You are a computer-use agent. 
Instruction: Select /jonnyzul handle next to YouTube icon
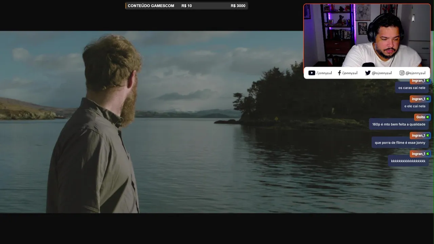click(324, 73)
